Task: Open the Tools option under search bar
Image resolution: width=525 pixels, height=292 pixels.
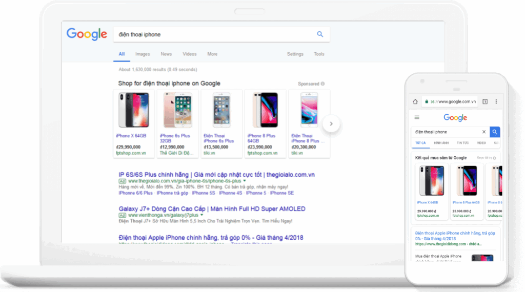Action: [x=319, y=54]
